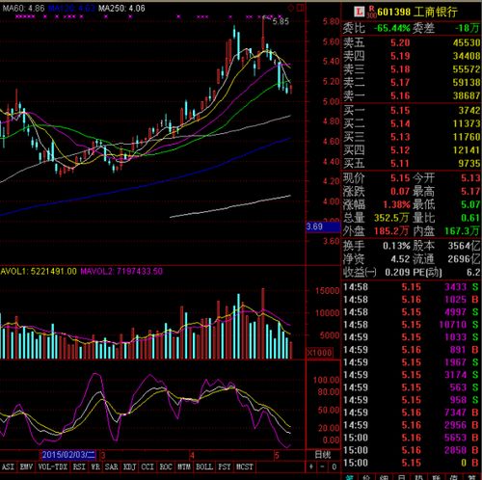The width and height of the screenshot is (482, 480).
Task: Click the minus zoom button below the chart
Action: [322, 467]
